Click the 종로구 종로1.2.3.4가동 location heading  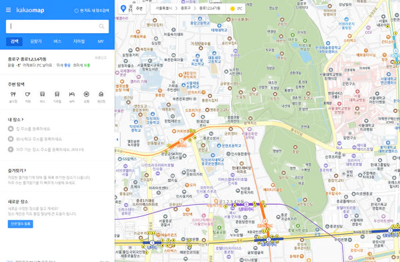[x=27, y=59]
